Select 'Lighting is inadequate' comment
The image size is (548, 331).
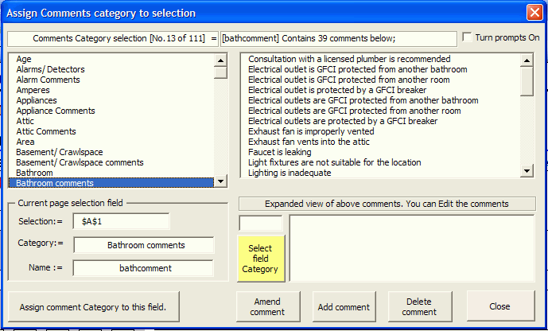coord(293,173)
